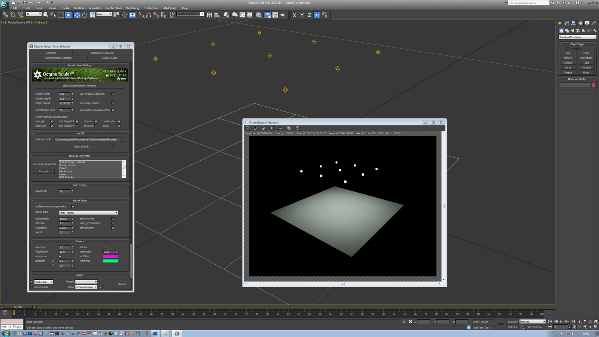Restrict transform to Z axis
This screenshot has height=337, width=599.
click(x=309, y=15)
